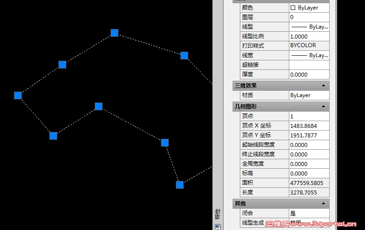Click the empty 超链接 value field
This screenshot has height=230, width=365.
[309, 65]
